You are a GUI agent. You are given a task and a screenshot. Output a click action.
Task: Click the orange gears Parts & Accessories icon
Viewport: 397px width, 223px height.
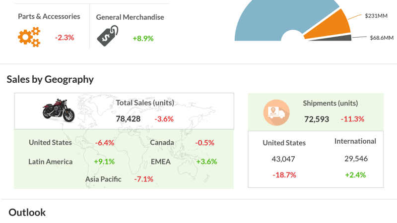pyautogui.click(x=29, y=37)
